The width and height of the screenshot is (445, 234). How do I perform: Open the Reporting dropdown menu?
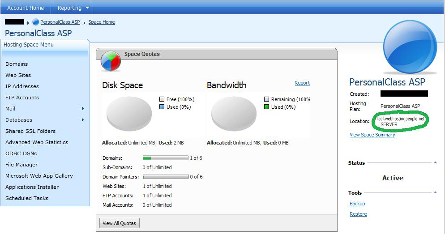tap(73, 8)
